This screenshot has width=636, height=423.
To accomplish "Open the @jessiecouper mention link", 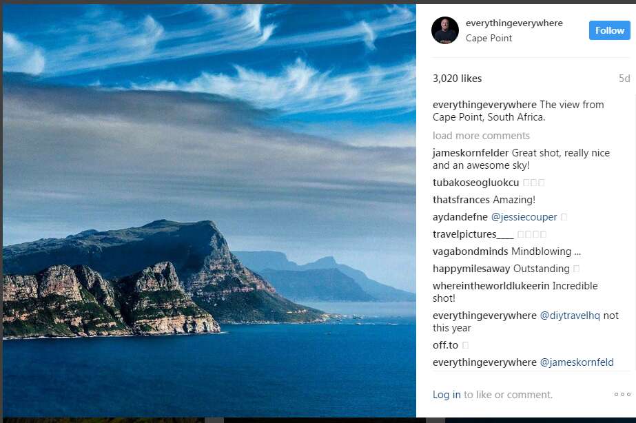I will point(524,217).
